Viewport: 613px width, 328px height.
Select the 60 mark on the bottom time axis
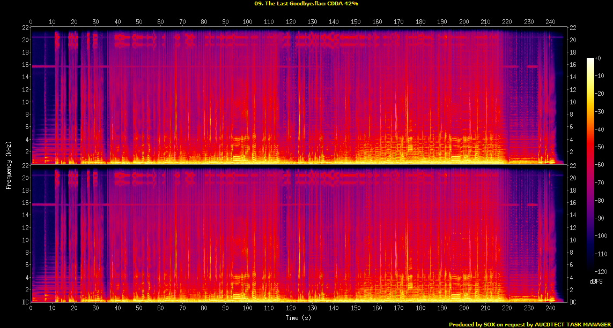[x=161, y=309]
